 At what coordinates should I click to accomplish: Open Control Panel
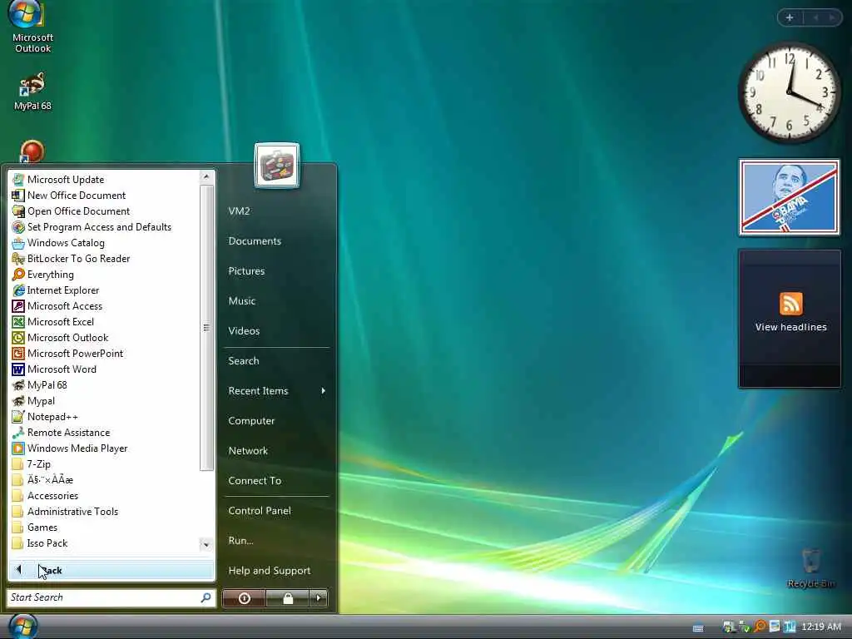276,510
